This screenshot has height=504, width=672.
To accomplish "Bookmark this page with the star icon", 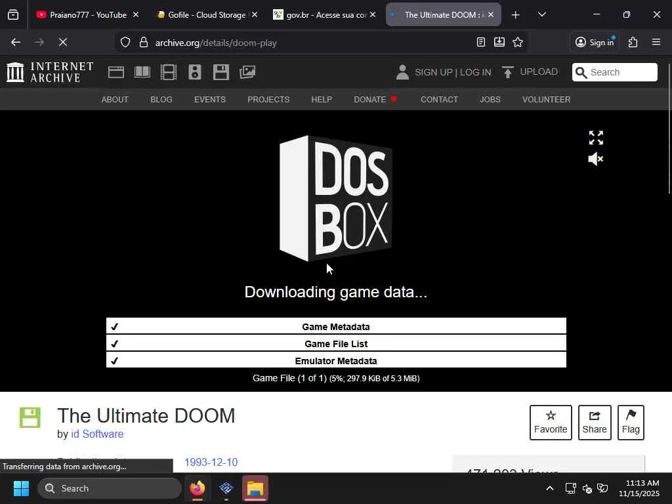I will (518, 42).
